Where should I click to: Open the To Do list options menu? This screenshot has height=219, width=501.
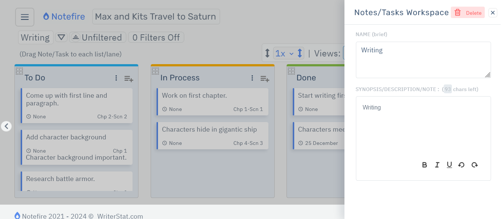pyautogui.click(x=116, y=78)
